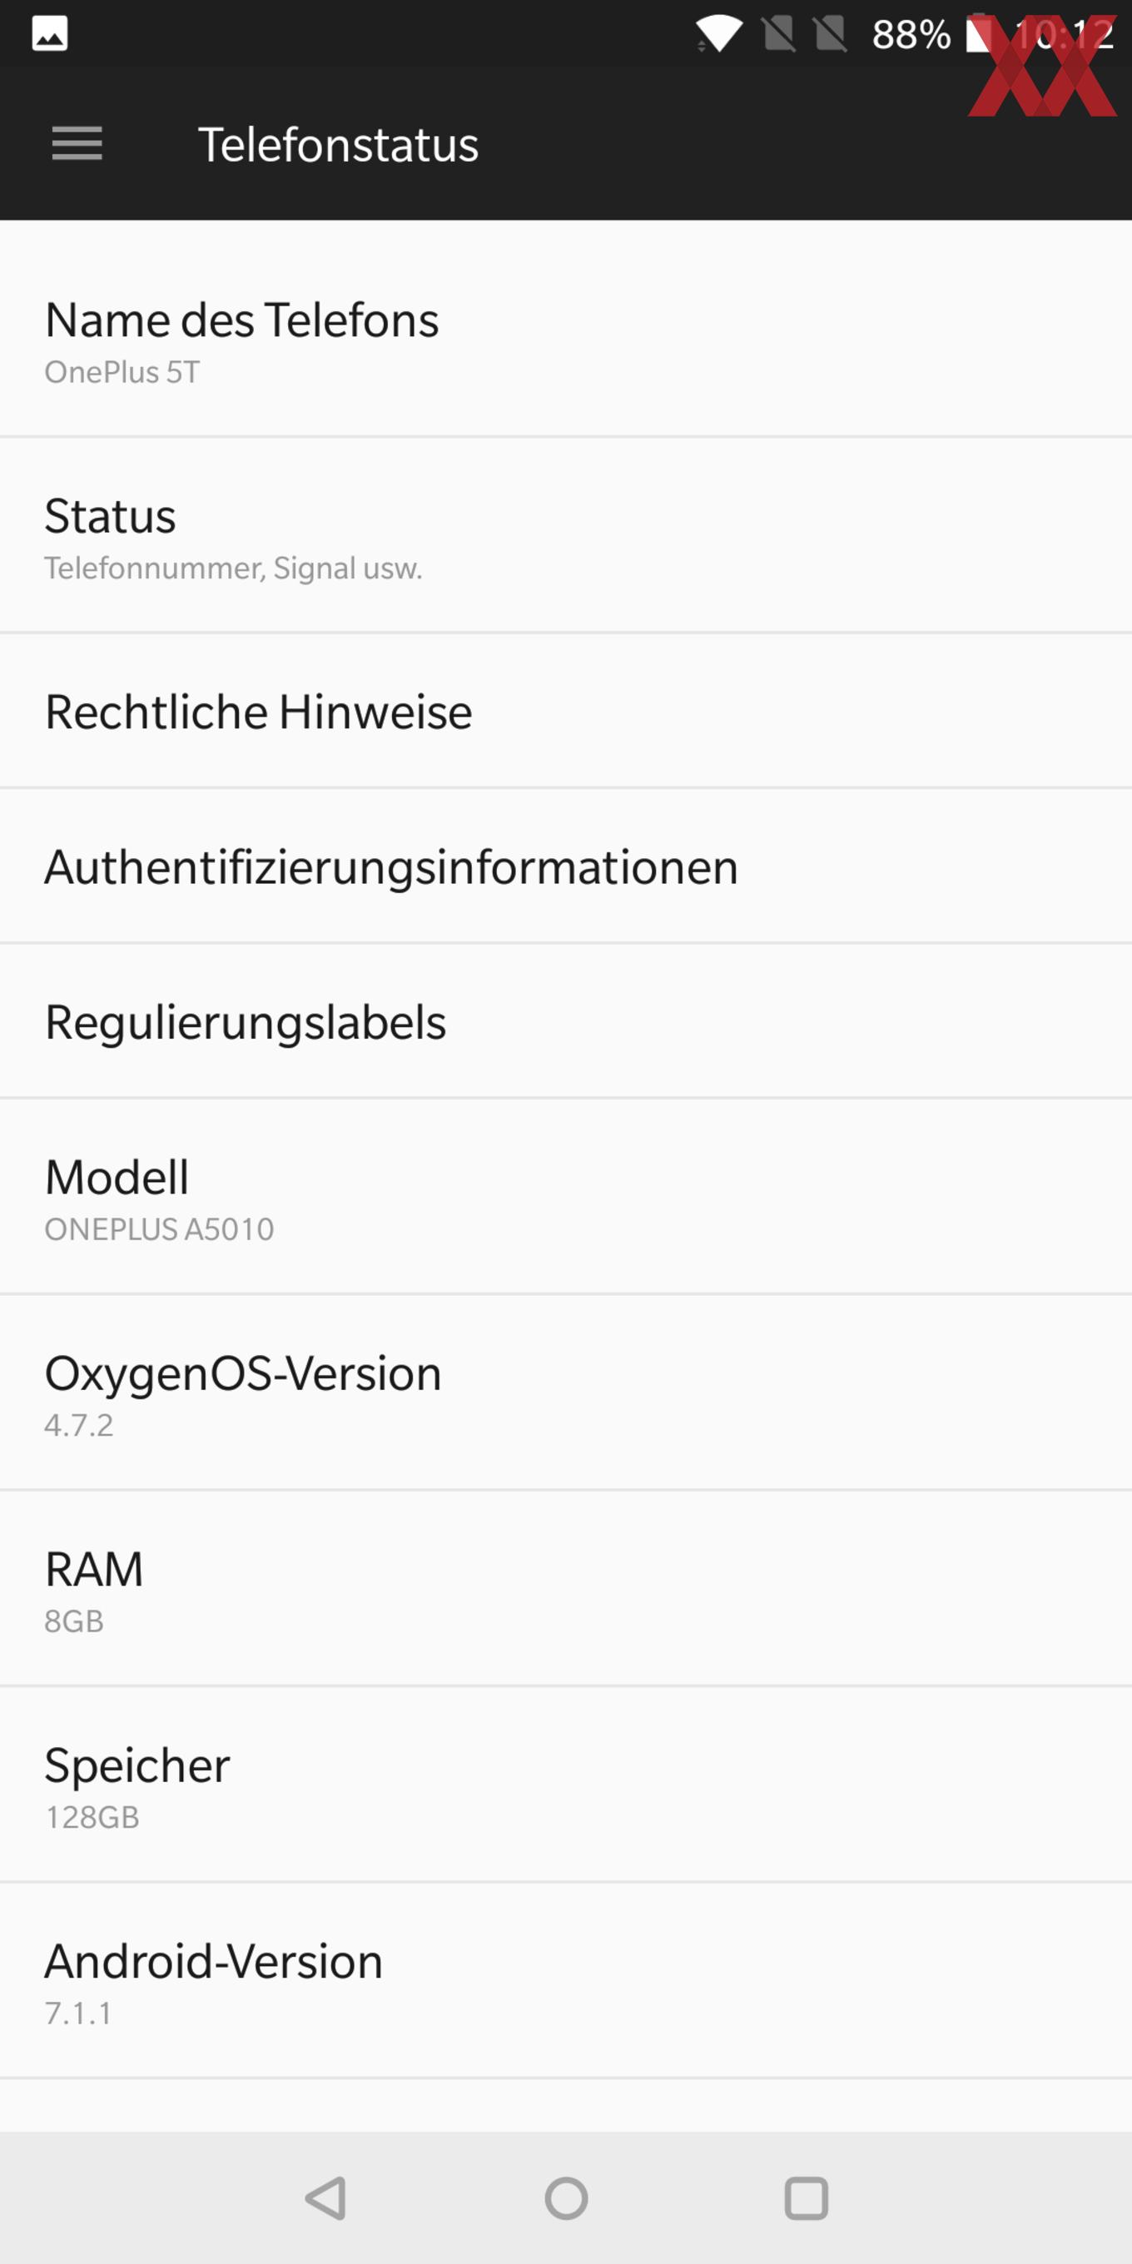Tap the Telefonstatus page title
Image resolution: width=1132 pixels, height=2264 pixels.
click(339, 144)
